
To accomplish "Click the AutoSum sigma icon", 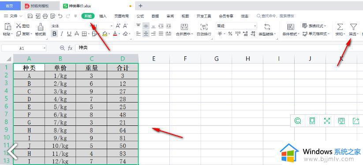I will 340,27.
